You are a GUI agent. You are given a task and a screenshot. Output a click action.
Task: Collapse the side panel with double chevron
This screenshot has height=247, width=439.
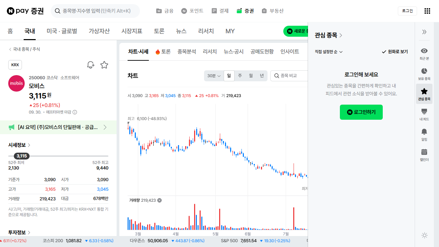(424, 32)
